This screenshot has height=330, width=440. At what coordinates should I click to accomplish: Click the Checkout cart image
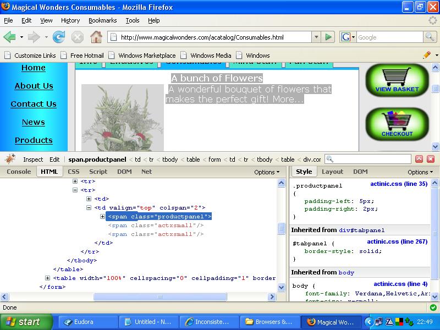[x=397, y=125]
